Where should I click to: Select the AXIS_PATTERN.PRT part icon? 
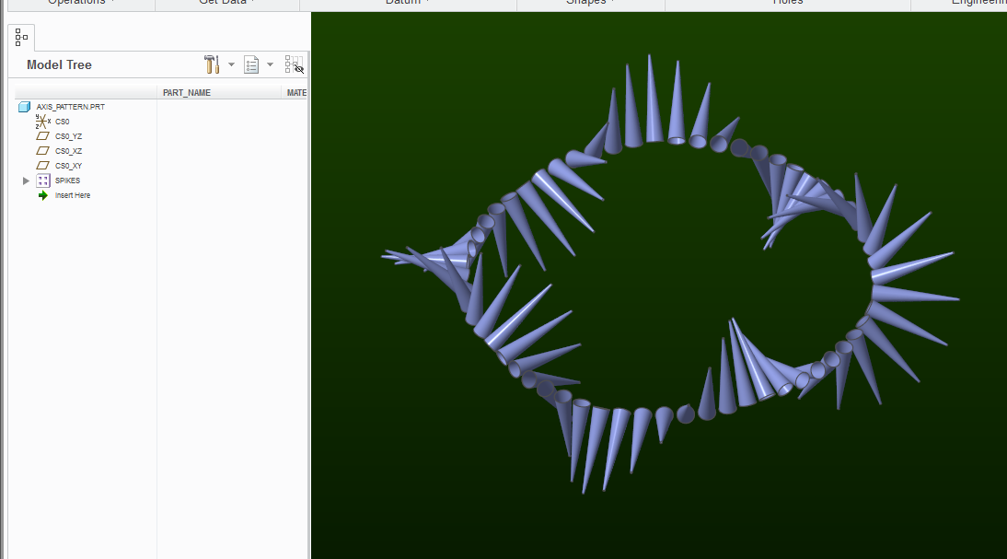(x=25, y=106)
